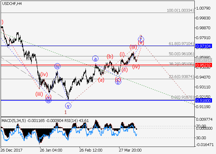The width and height of the screenshot is (216, 154).
Task: Click the red wave '1' label at the low
Action: [65, 112]
